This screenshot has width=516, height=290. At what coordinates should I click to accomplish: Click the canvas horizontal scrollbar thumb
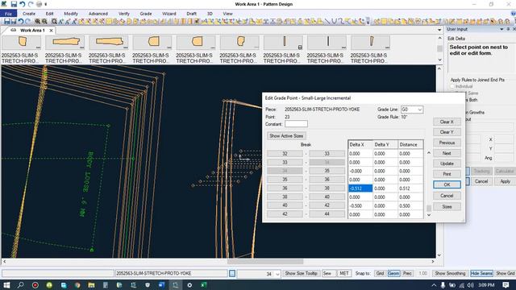[x=265, y=262]
